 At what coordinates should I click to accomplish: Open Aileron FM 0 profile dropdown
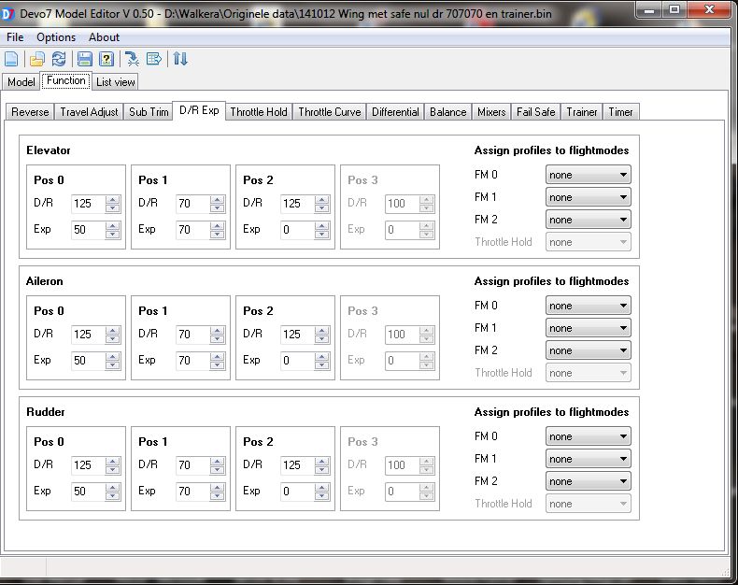click(x=589, y=306)
